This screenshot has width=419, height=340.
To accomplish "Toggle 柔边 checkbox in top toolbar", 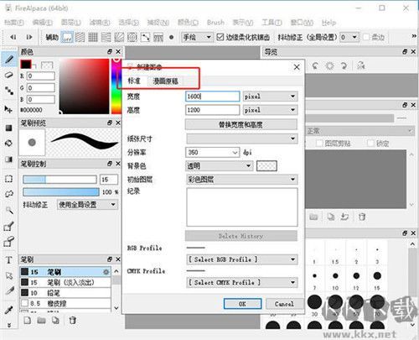I will 366,37.
